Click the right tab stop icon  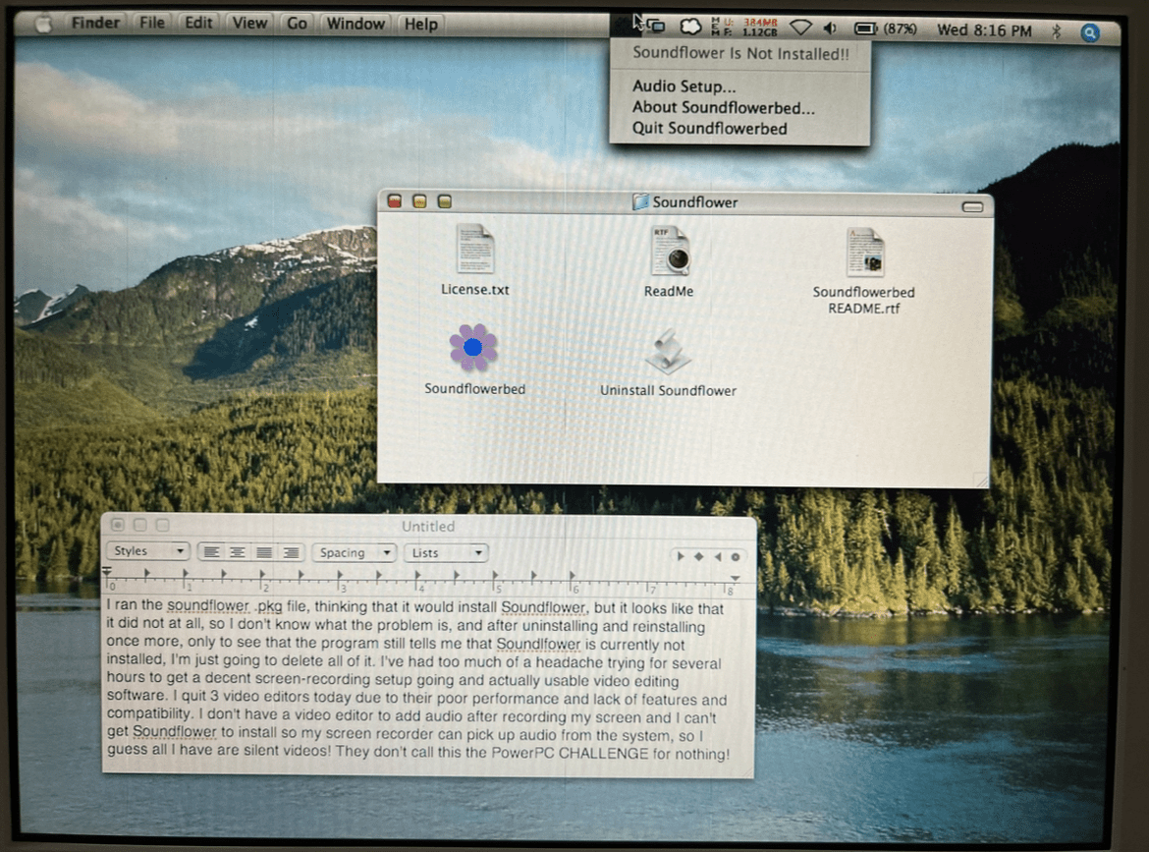tap(718, 556)
